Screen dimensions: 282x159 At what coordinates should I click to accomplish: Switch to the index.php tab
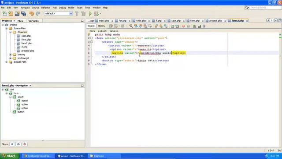pos(104,21)
